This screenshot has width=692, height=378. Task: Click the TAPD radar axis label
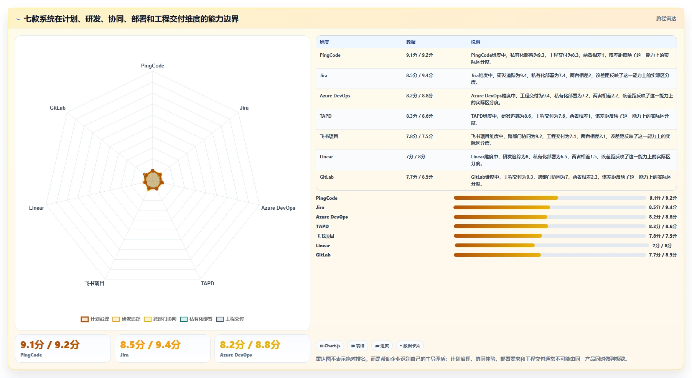(x=208, y=284)
